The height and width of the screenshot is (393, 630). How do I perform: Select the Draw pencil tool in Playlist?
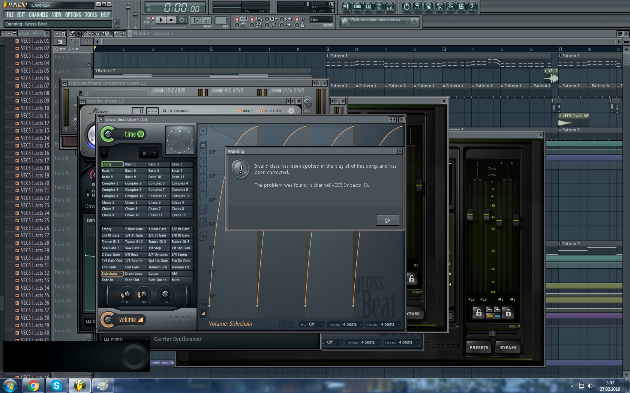pos(72,34)
